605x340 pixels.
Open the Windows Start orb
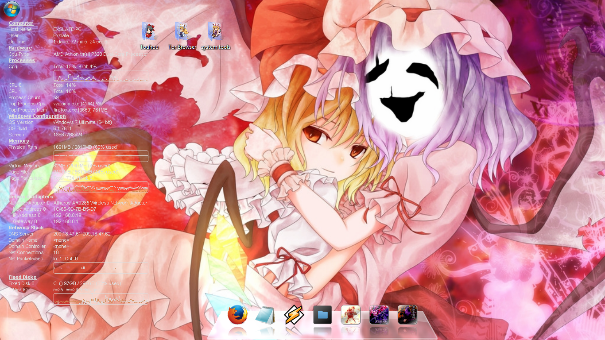[12, 10]
